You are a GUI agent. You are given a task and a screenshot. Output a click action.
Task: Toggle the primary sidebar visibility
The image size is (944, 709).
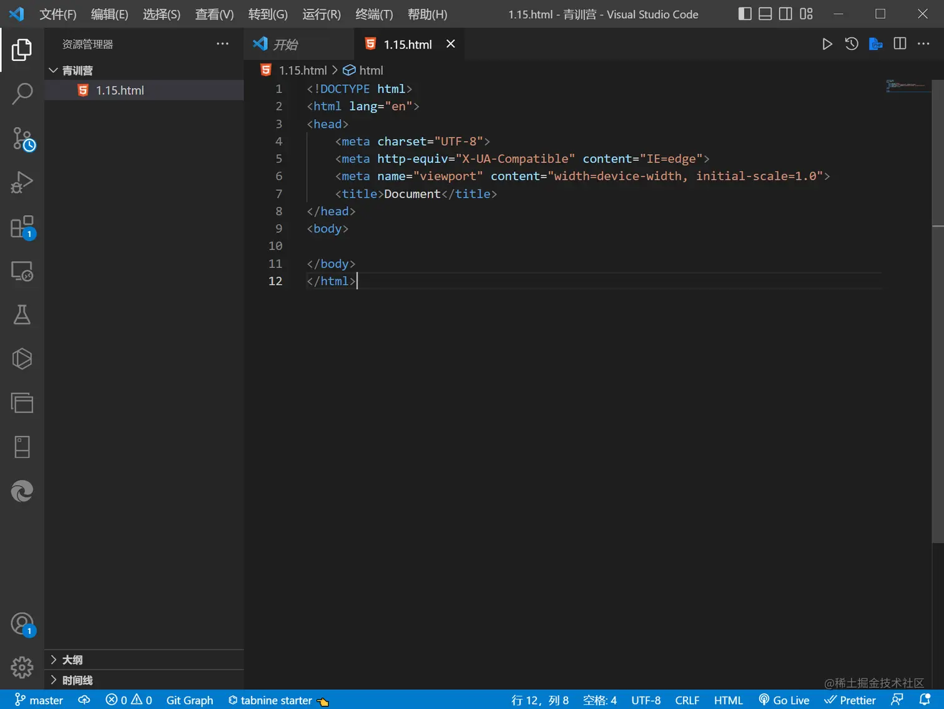click(x=745, y=14)
